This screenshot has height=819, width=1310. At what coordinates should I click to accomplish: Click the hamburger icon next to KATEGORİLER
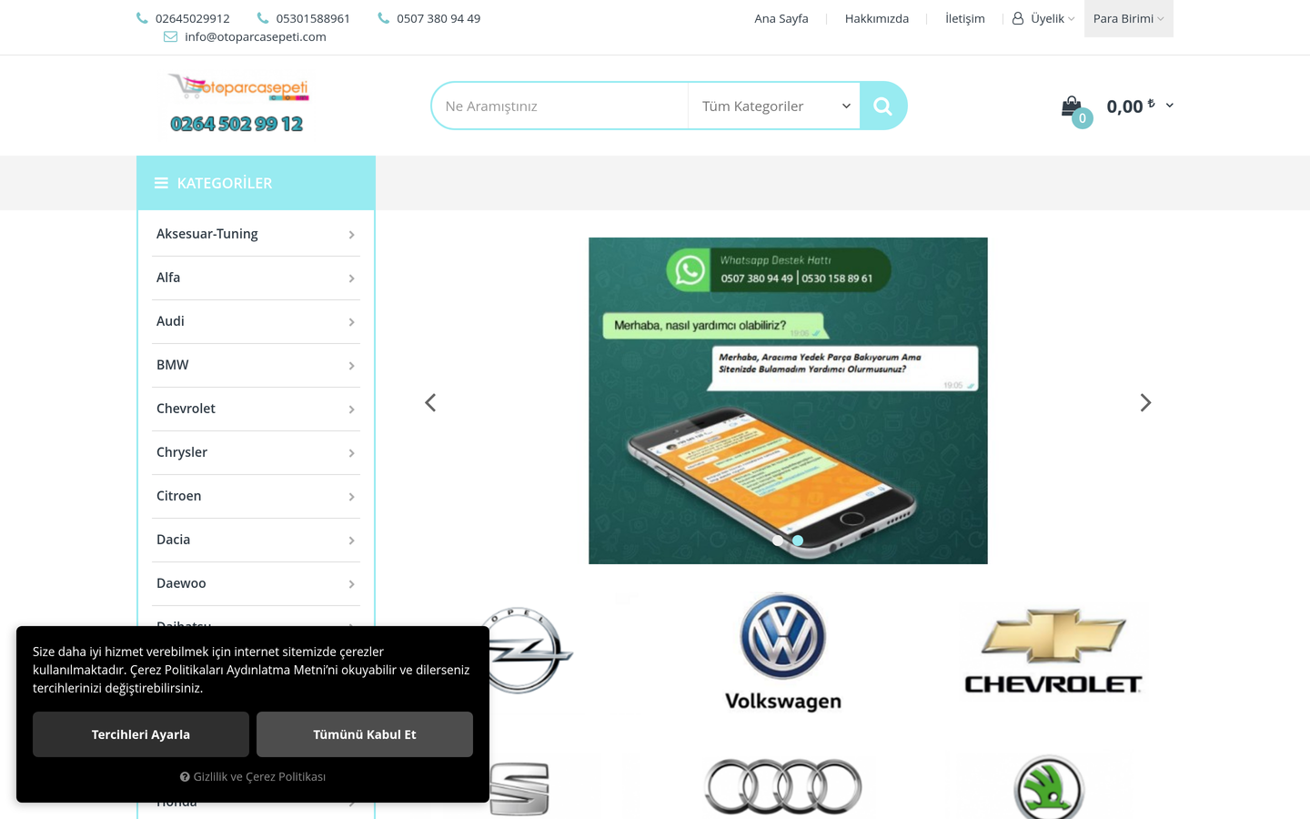161,183
